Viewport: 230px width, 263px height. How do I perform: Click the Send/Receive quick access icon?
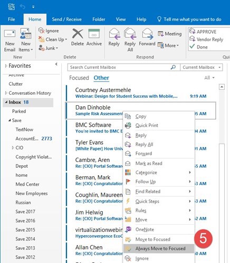click(12, 7)
